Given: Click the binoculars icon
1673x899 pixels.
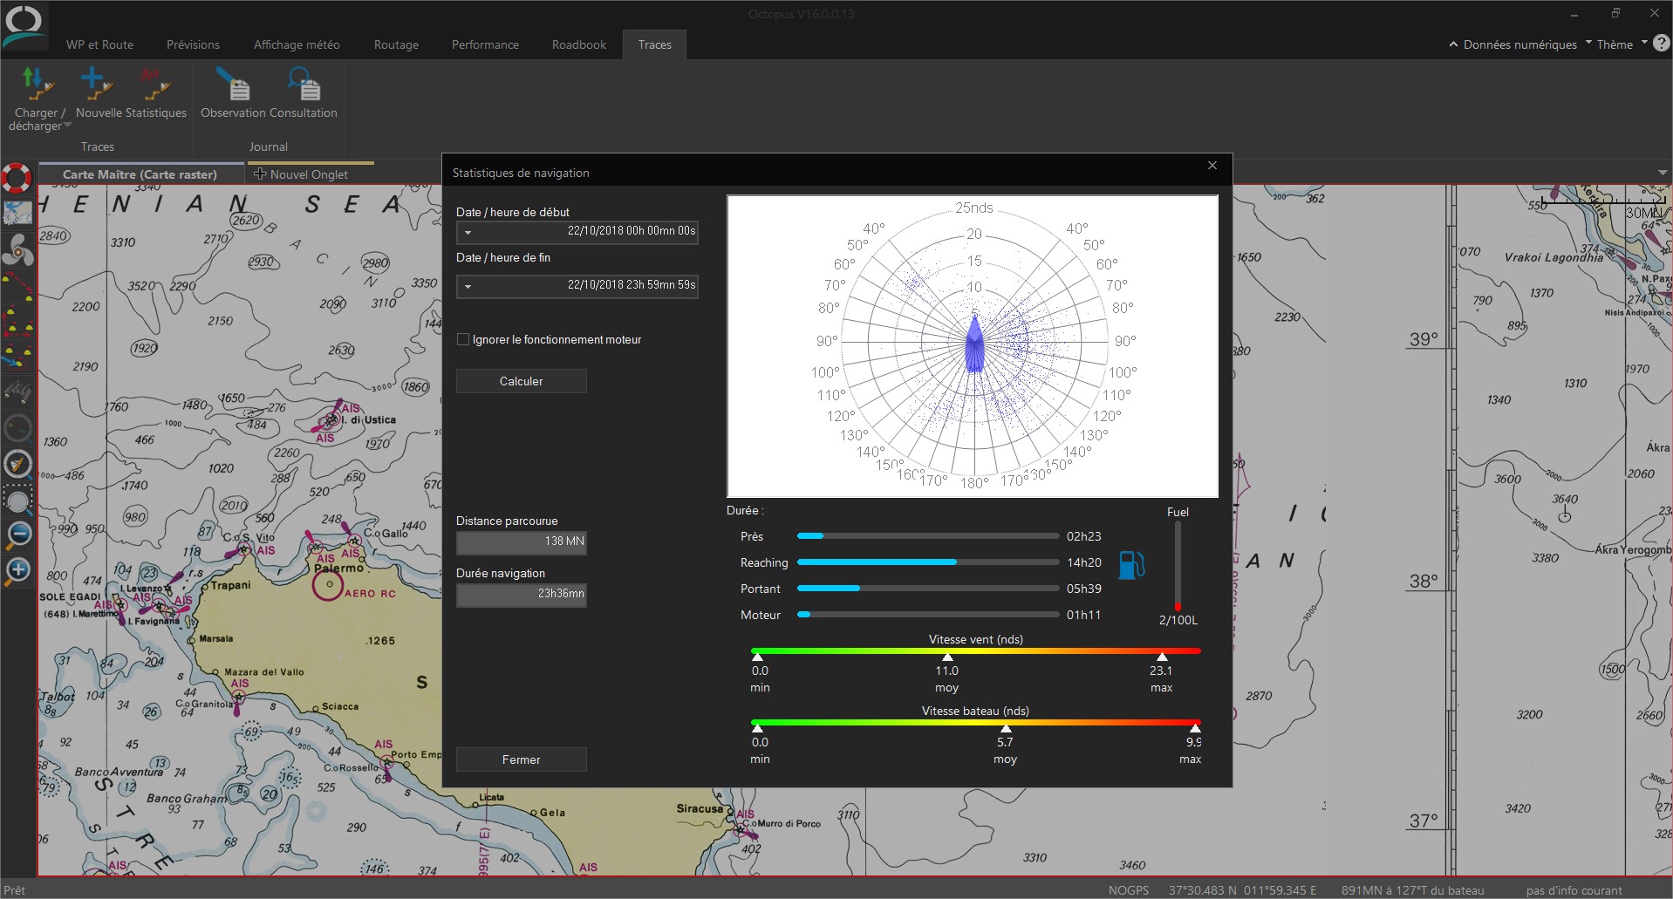Looking at the screenshot, I should (17, 392).
